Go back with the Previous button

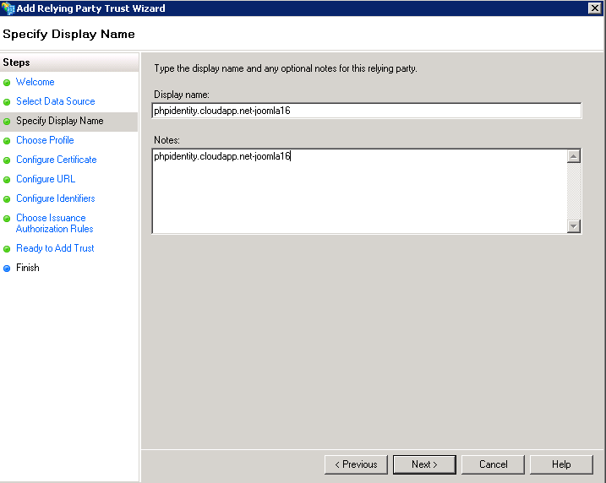click(356, 464)
